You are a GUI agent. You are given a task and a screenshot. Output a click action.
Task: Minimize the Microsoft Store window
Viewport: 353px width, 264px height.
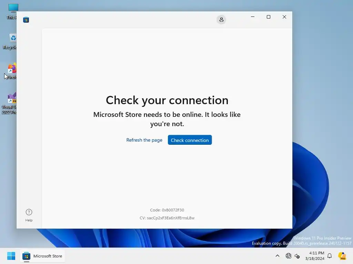coord(253,17)
